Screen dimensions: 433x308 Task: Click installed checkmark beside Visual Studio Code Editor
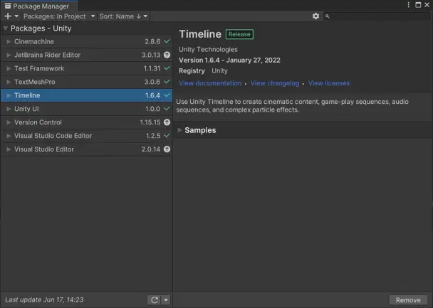pos(167,136)
